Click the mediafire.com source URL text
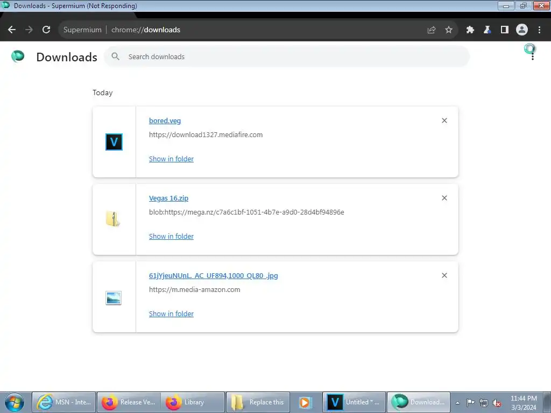The width and height of the screenshot is (551, 413). 206,135
